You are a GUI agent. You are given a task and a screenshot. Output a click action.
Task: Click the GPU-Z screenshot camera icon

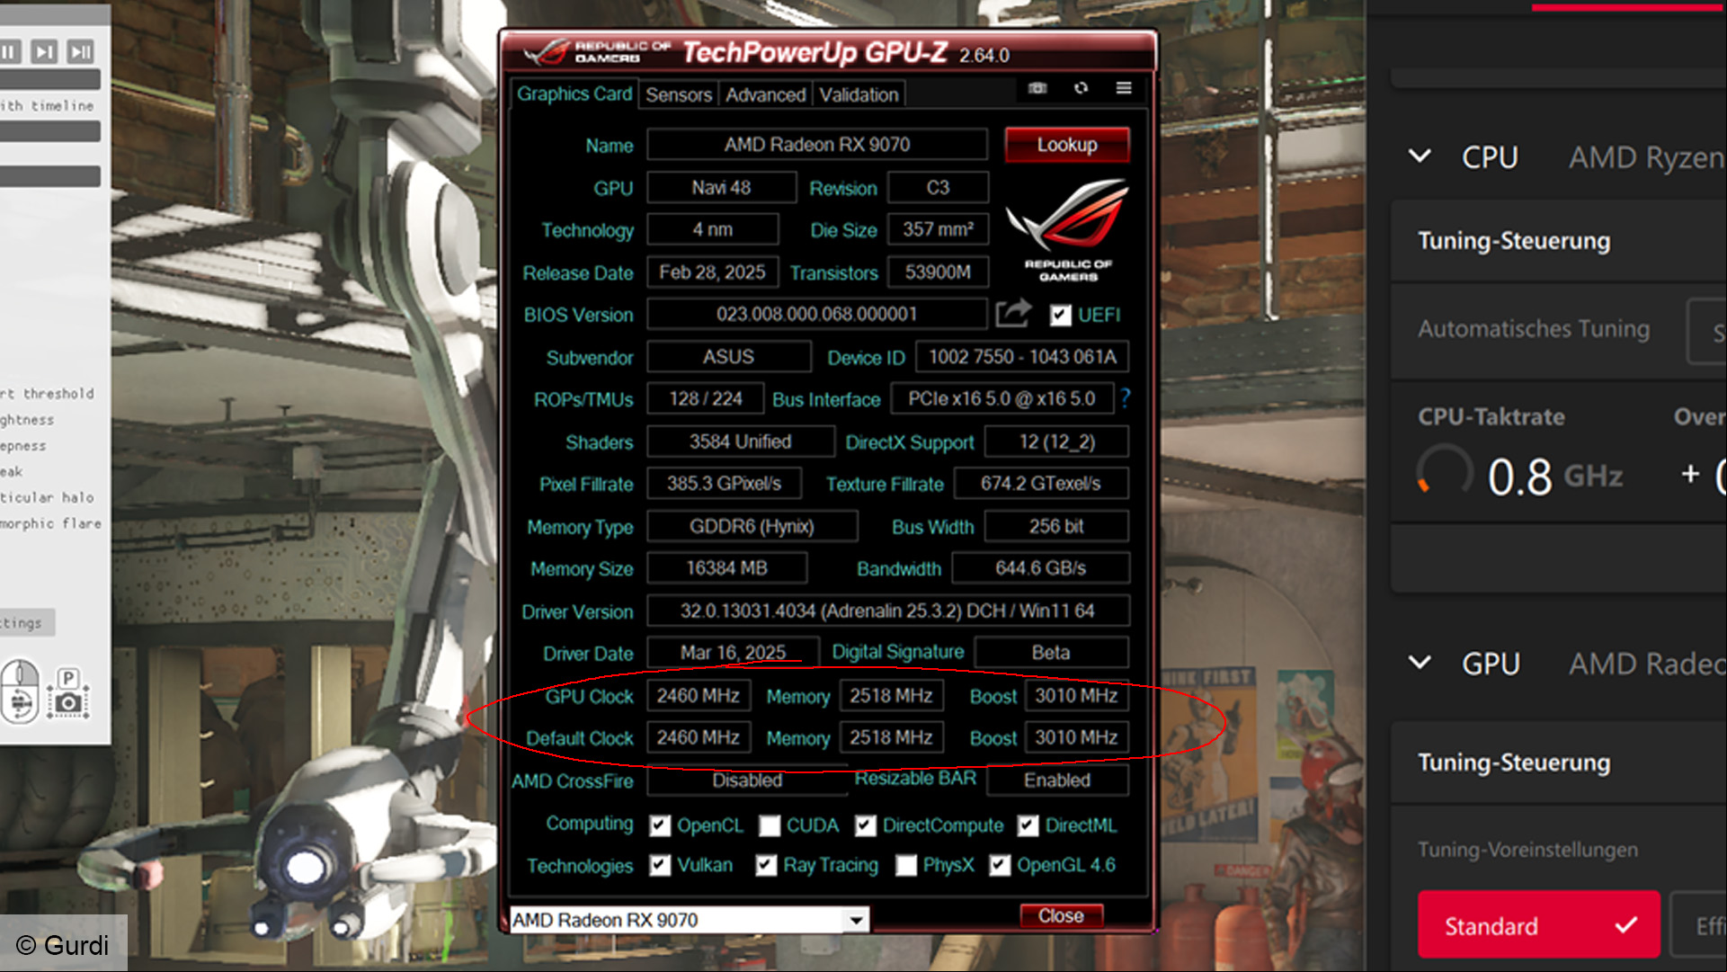coord(1037,88)
